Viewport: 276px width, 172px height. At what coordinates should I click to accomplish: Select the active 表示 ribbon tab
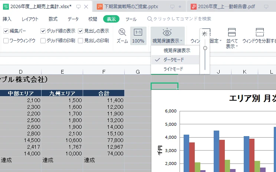(x=111, y=19)
